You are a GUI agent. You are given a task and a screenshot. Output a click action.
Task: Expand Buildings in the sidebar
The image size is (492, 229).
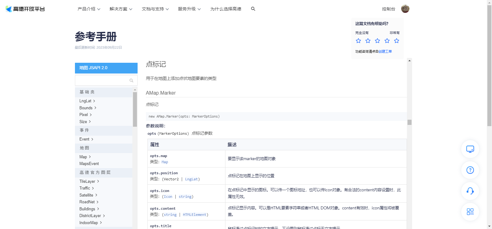coord(89,209)
